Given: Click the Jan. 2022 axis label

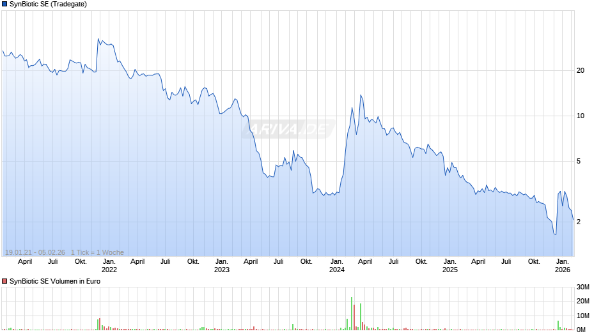Looking at the screenshot, I should coord(109,266).
